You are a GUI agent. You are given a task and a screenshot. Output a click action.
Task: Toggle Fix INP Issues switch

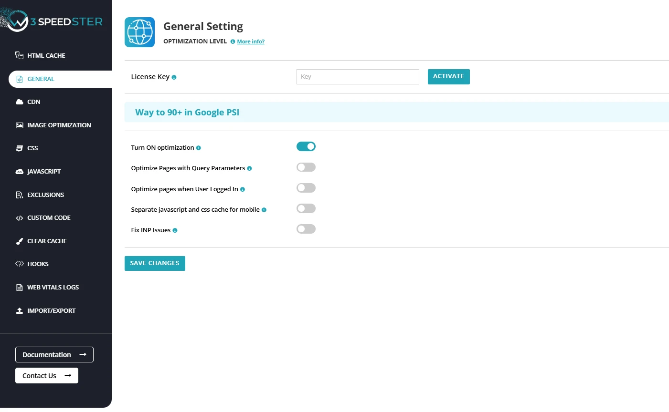tap(306, 229)
